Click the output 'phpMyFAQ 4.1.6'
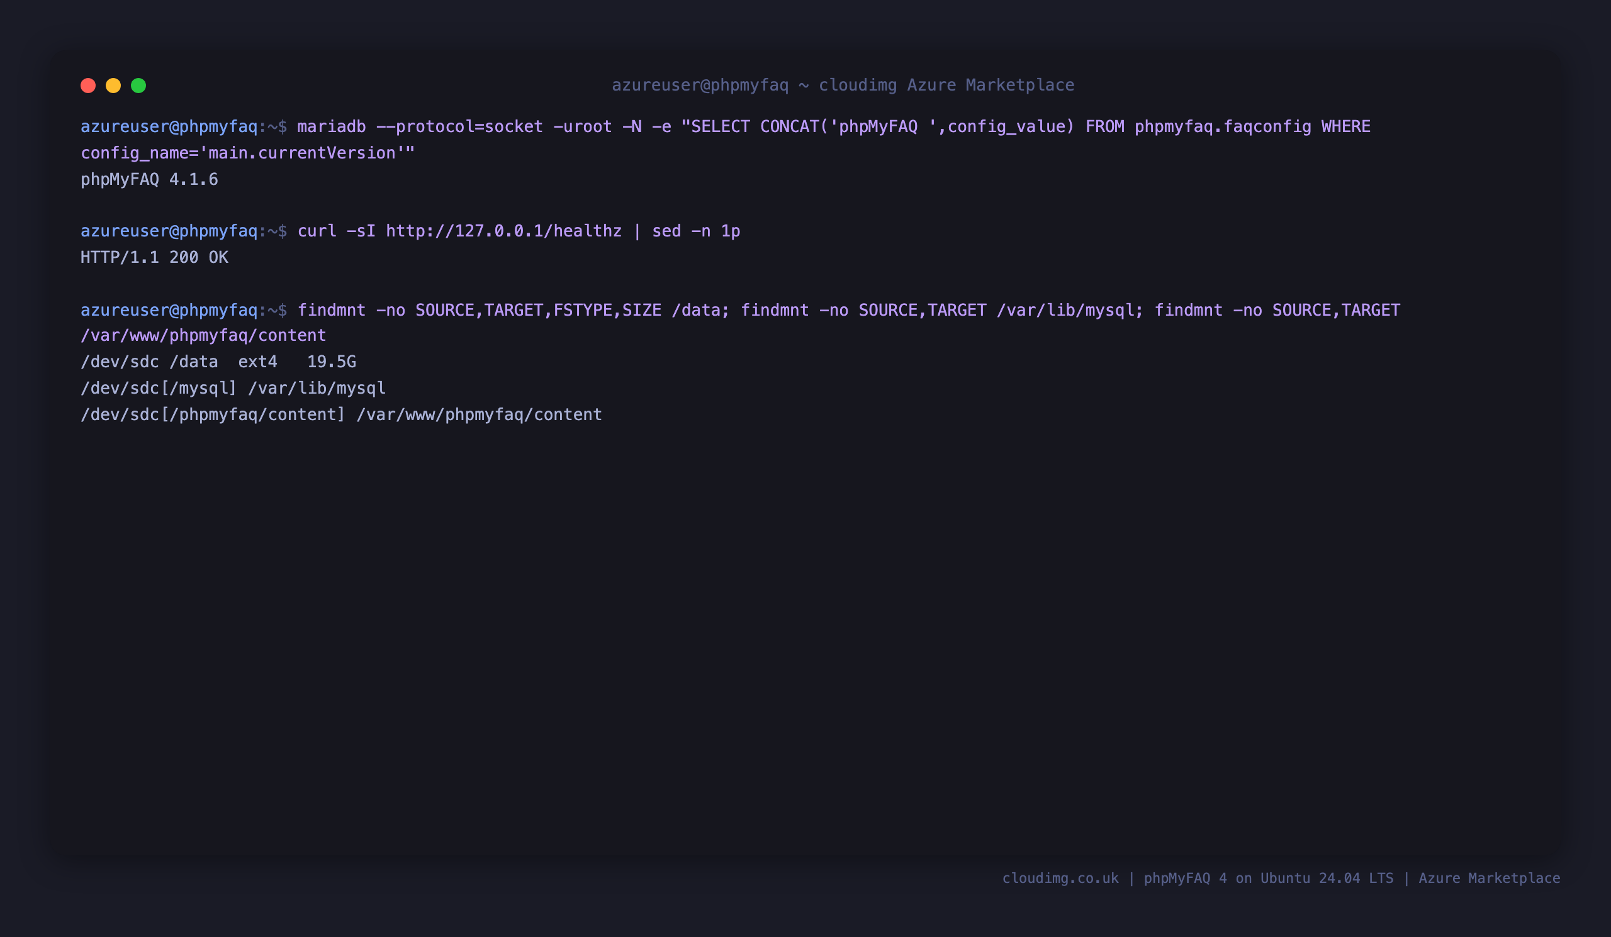The width and height of the screenshot is (1611, 937). 150,179
